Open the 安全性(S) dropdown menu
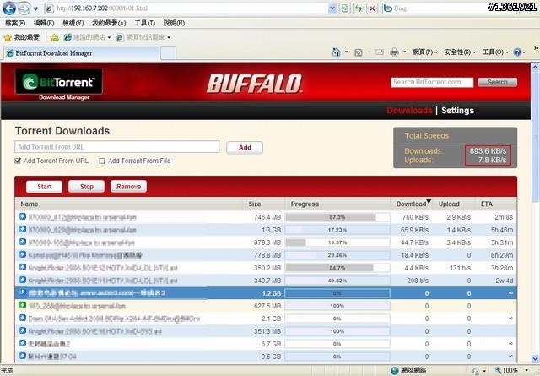 [459, 52]
